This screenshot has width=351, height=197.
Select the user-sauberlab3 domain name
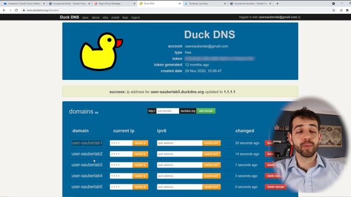[87, 165]
